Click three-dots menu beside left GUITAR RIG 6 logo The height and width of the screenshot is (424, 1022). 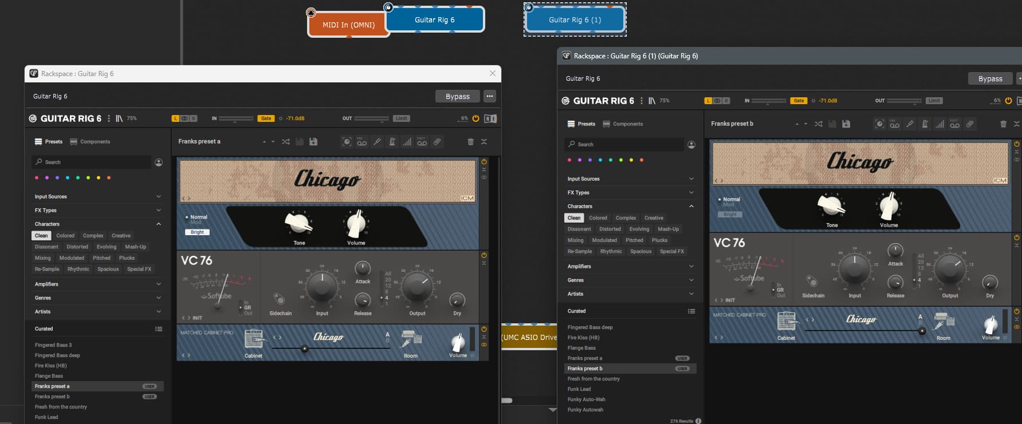(x=109, y=118)
